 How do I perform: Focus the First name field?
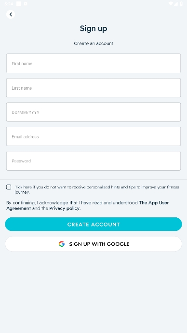pos(93,63)
